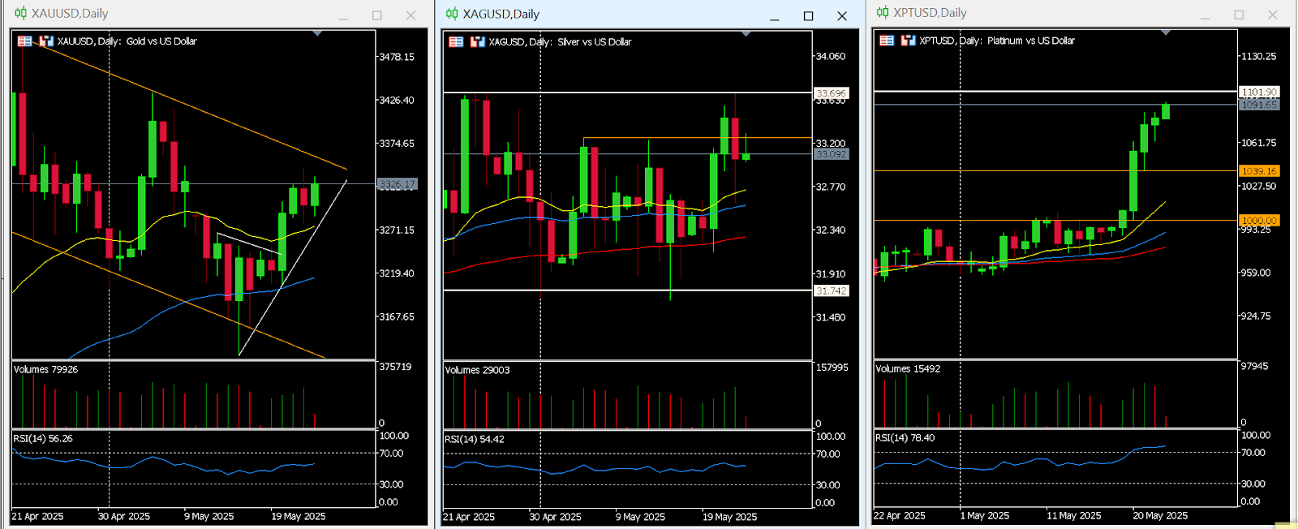This screenshot has height=529, width=1298.
Task: Click 'RSI(14) 78.40' indicator label
Action: (x=905, y=438)
